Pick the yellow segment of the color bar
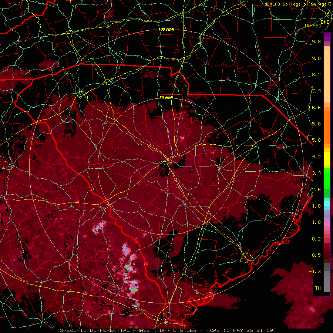This screenshot has height=333, width=333. pyautogui.click(x=327, y=158)
